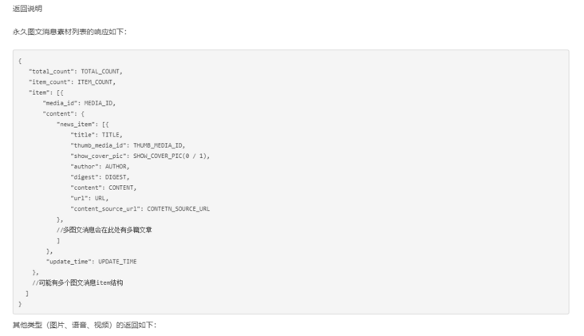This screenshot has width=584, height=336.
Task: Click the "item": [{ line
Action: [45, 92]
